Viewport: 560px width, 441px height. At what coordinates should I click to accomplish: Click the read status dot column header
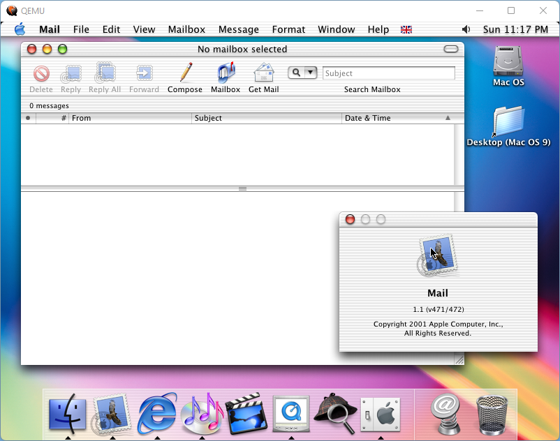point(28,118)
